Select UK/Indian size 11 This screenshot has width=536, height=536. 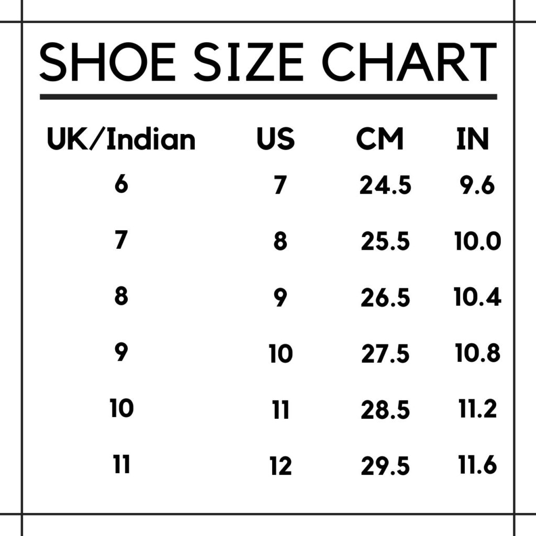(x=121, y=464)
